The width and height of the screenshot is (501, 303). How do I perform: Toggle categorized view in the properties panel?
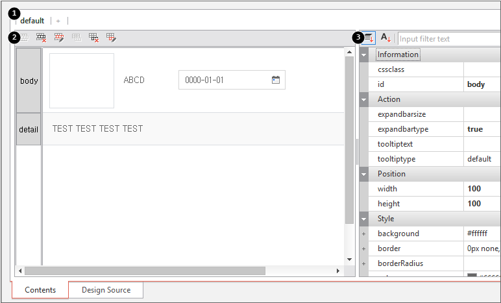point(369,38)
